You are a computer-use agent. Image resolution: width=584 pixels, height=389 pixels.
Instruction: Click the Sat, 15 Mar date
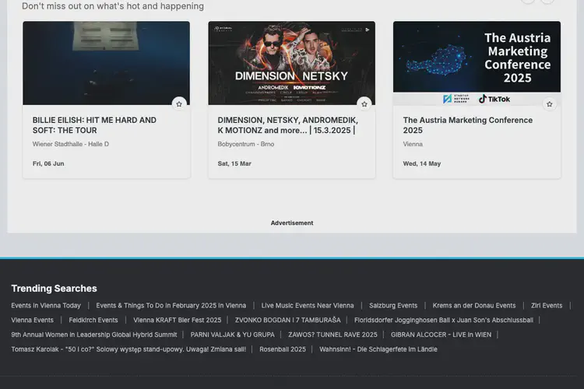coord(234,163)
